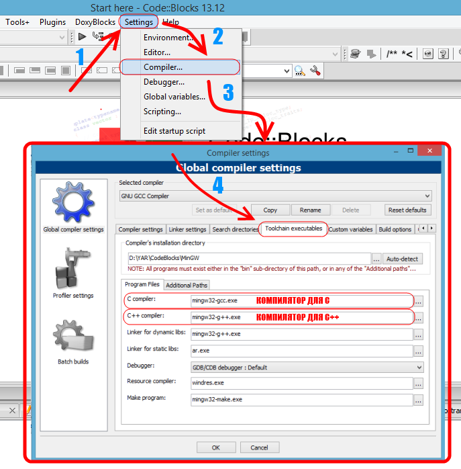The image size is (461, 469).
Task: Click the DoxyBlocks block comment /** icon
Action: point(392,54)
